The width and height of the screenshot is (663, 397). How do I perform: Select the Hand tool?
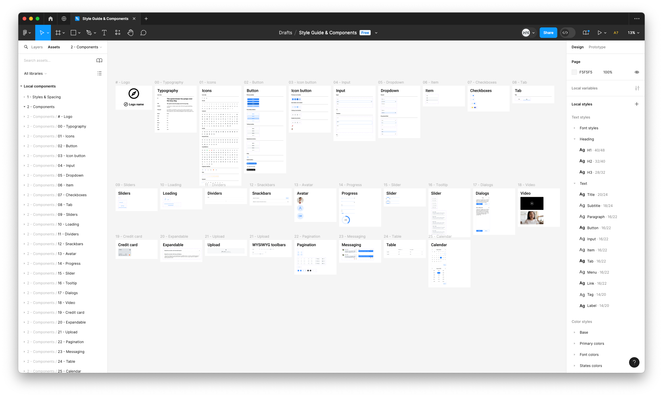(131, 33)
